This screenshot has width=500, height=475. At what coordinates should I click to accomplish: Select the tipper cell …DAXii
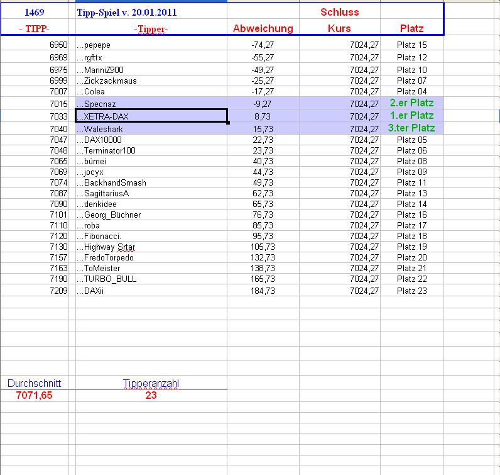click(151, 291)
